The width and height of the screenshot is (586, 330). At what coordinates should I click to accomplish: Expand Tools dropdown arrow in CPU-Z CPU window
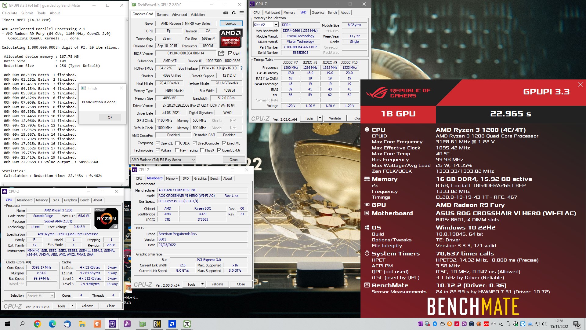coord(72,306)
